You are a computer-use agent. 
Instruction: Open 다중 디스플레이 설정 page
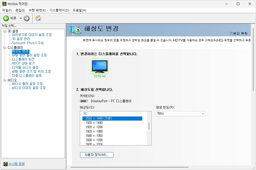[x=27, y=76]
